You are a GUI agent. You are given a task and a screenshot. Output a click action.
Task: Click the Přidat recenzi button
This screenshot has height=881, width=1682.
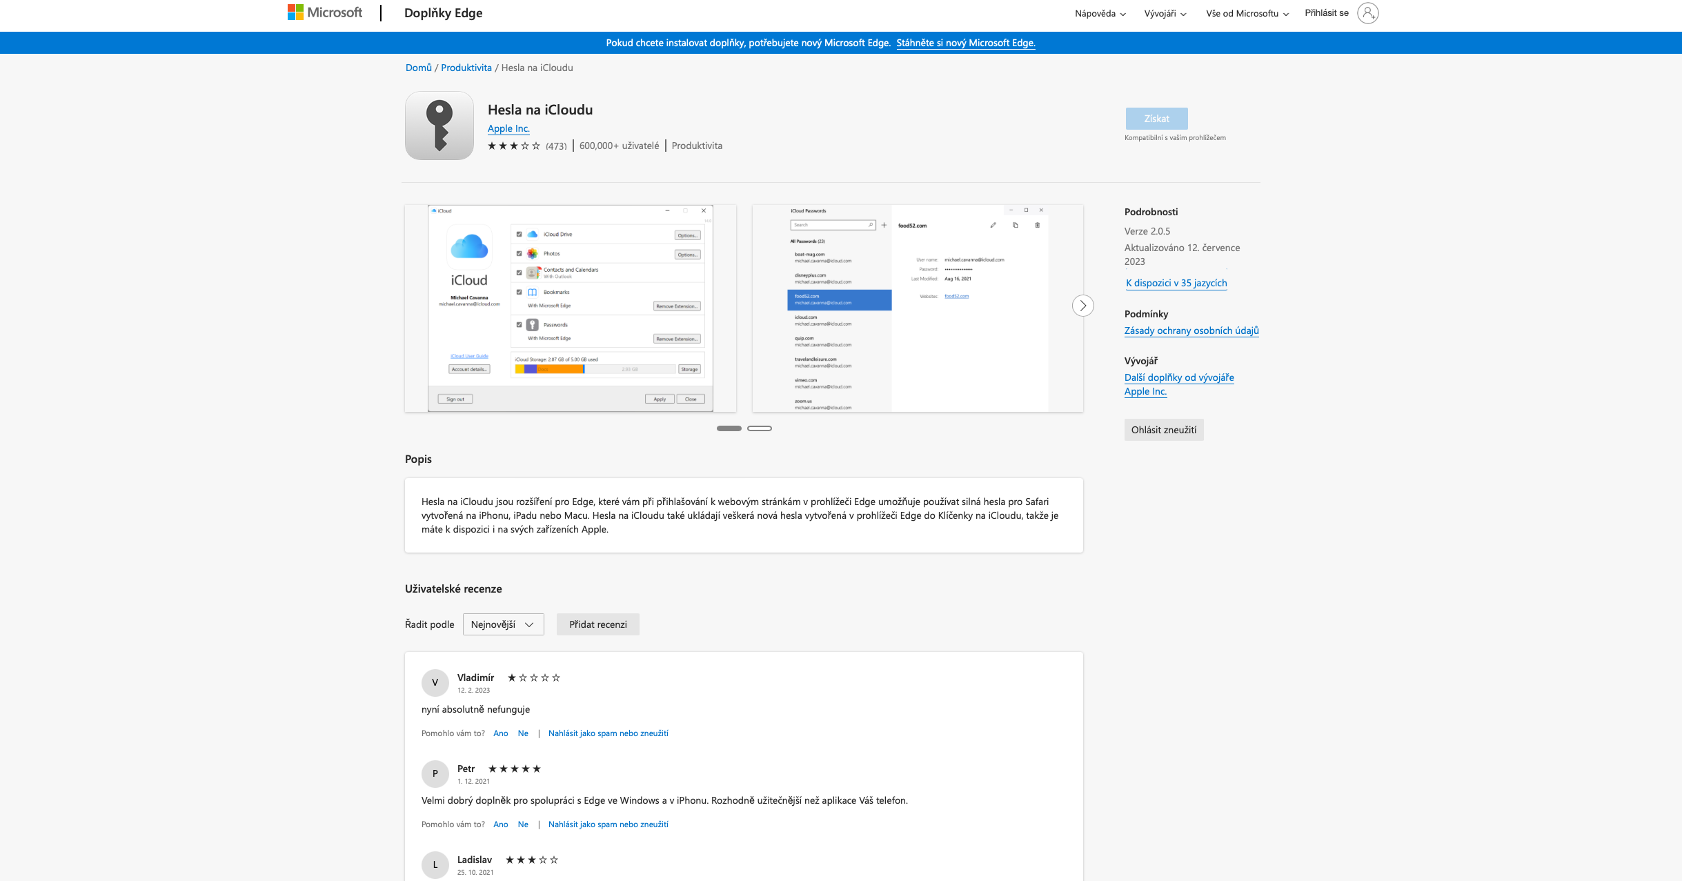click(x=597, y=624)
